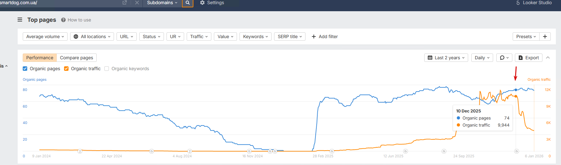
Task: Expand the Daily granularity dropdown
Action: pyautogui.click(x=482, y=58)
